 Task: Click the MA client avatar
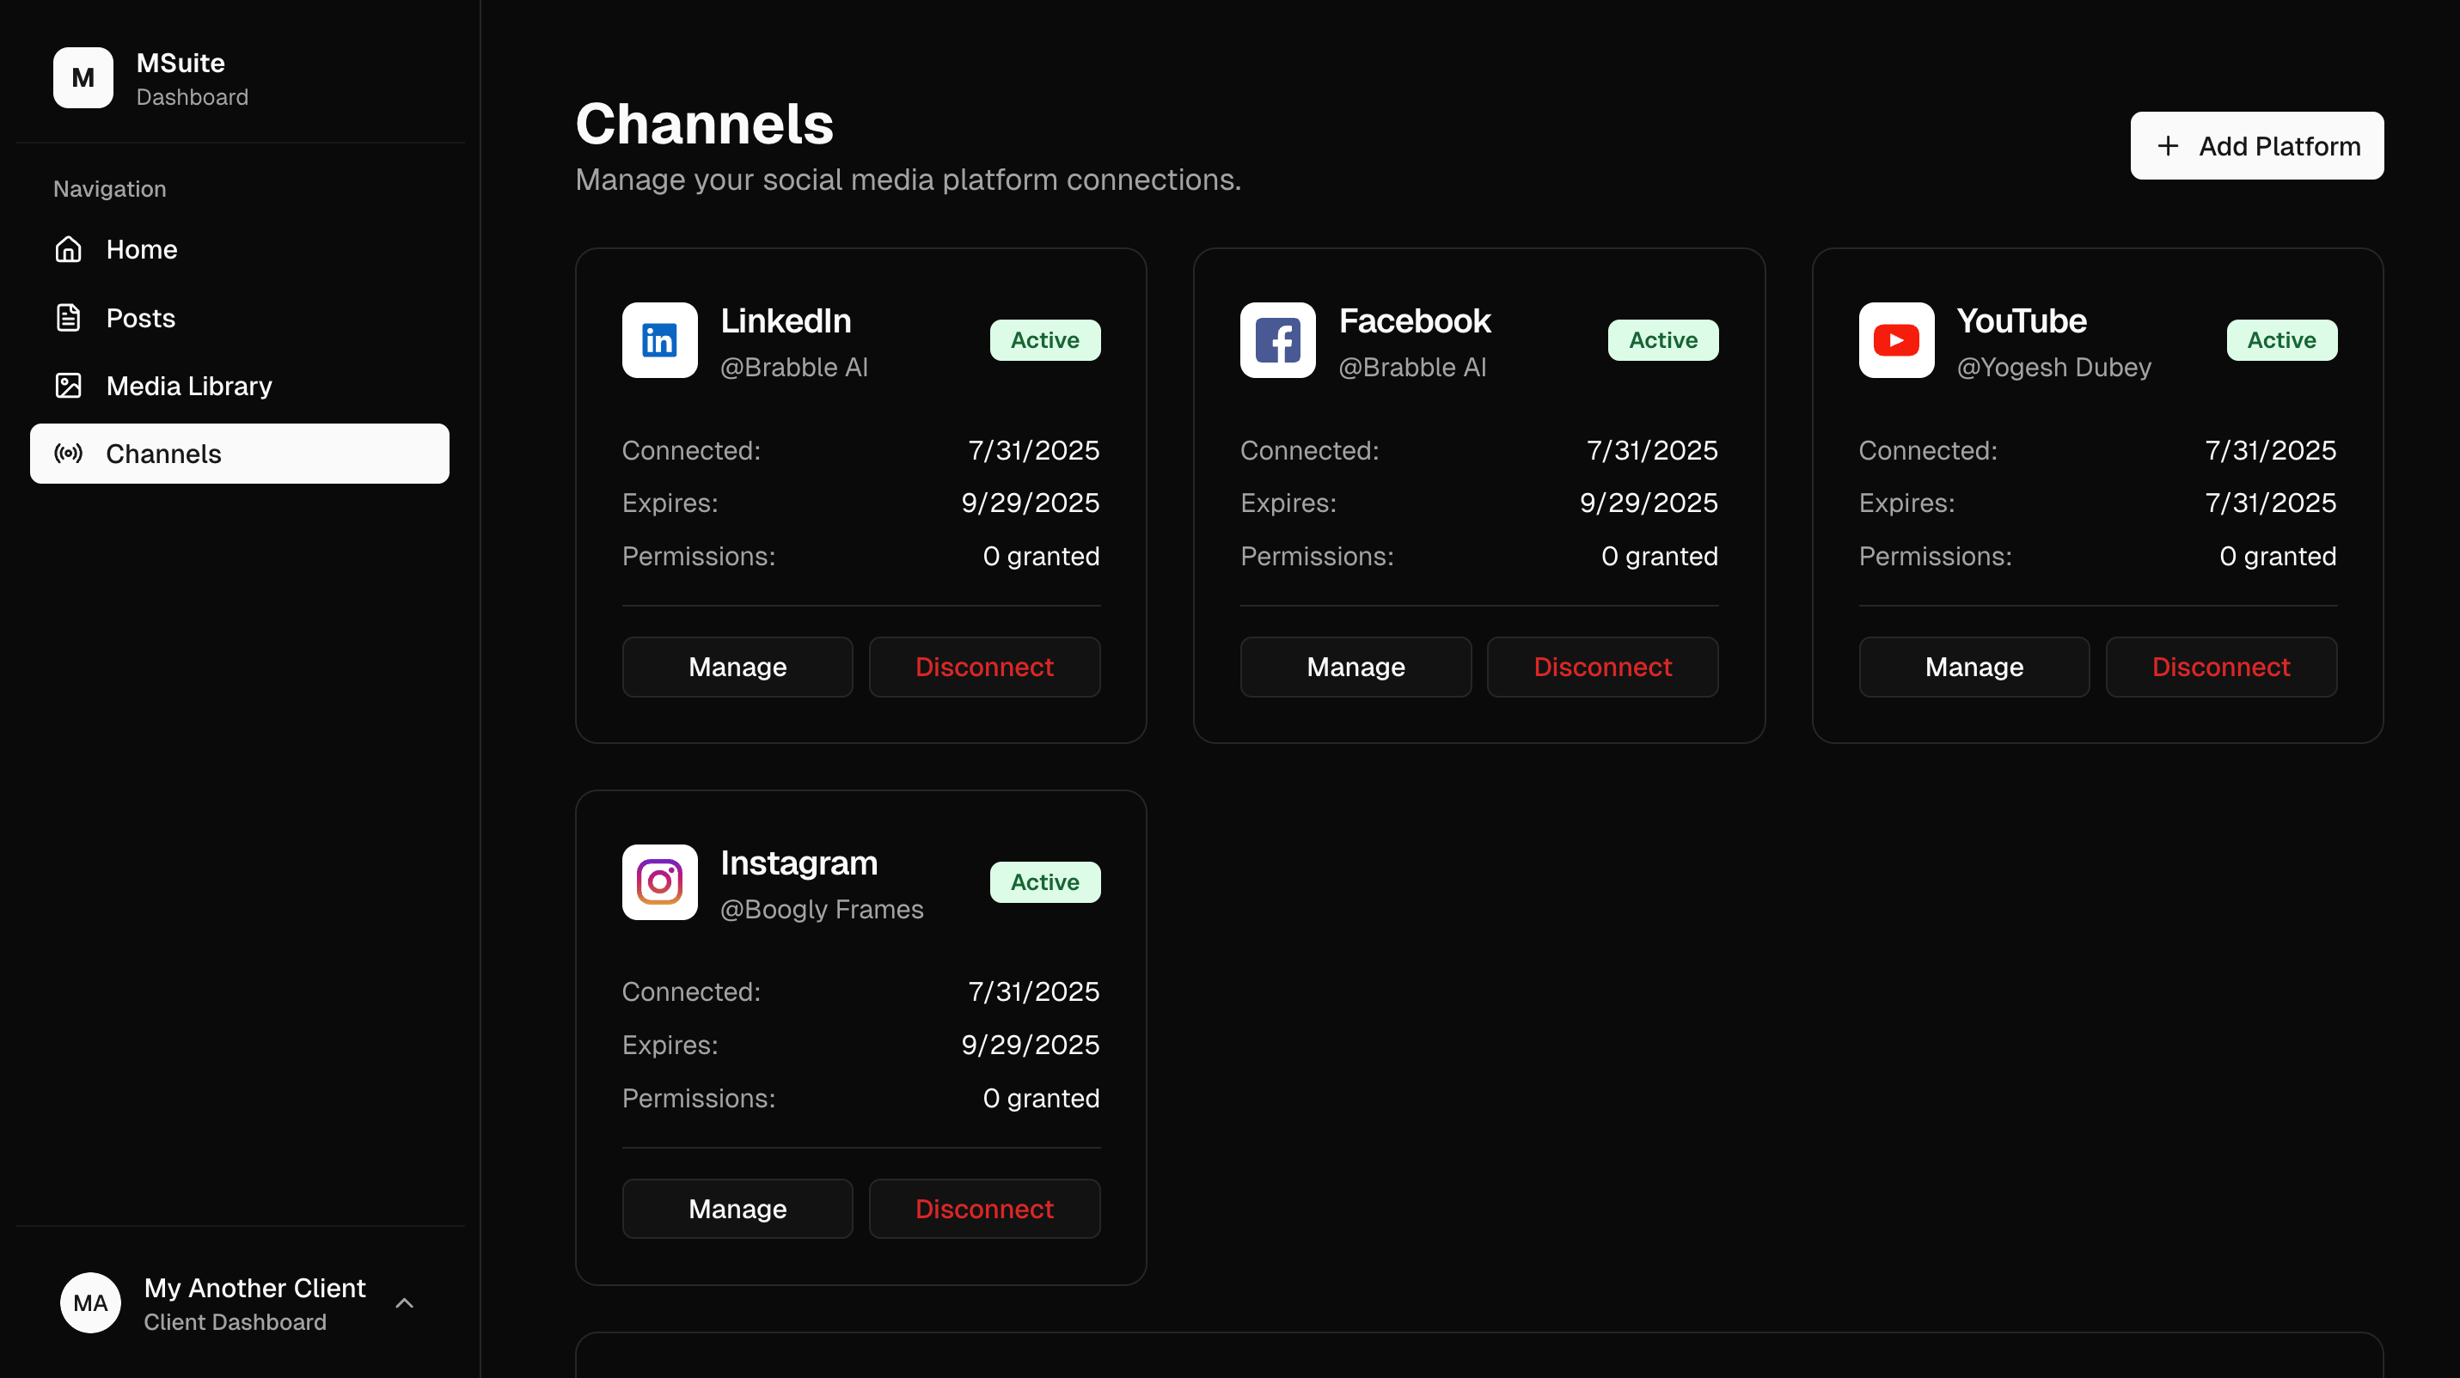(91, 1302)
